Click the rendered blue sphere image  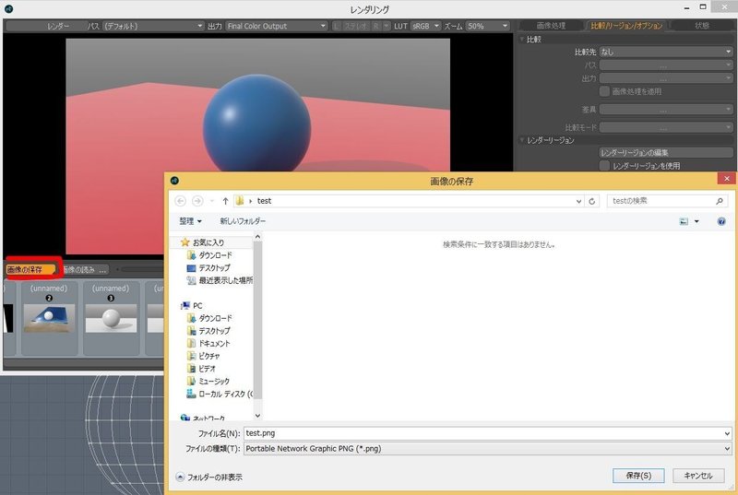(x=257, y=124)
